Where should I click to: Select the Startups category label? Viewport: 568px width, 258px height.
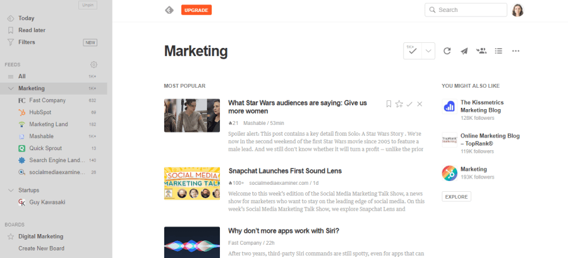28,191
